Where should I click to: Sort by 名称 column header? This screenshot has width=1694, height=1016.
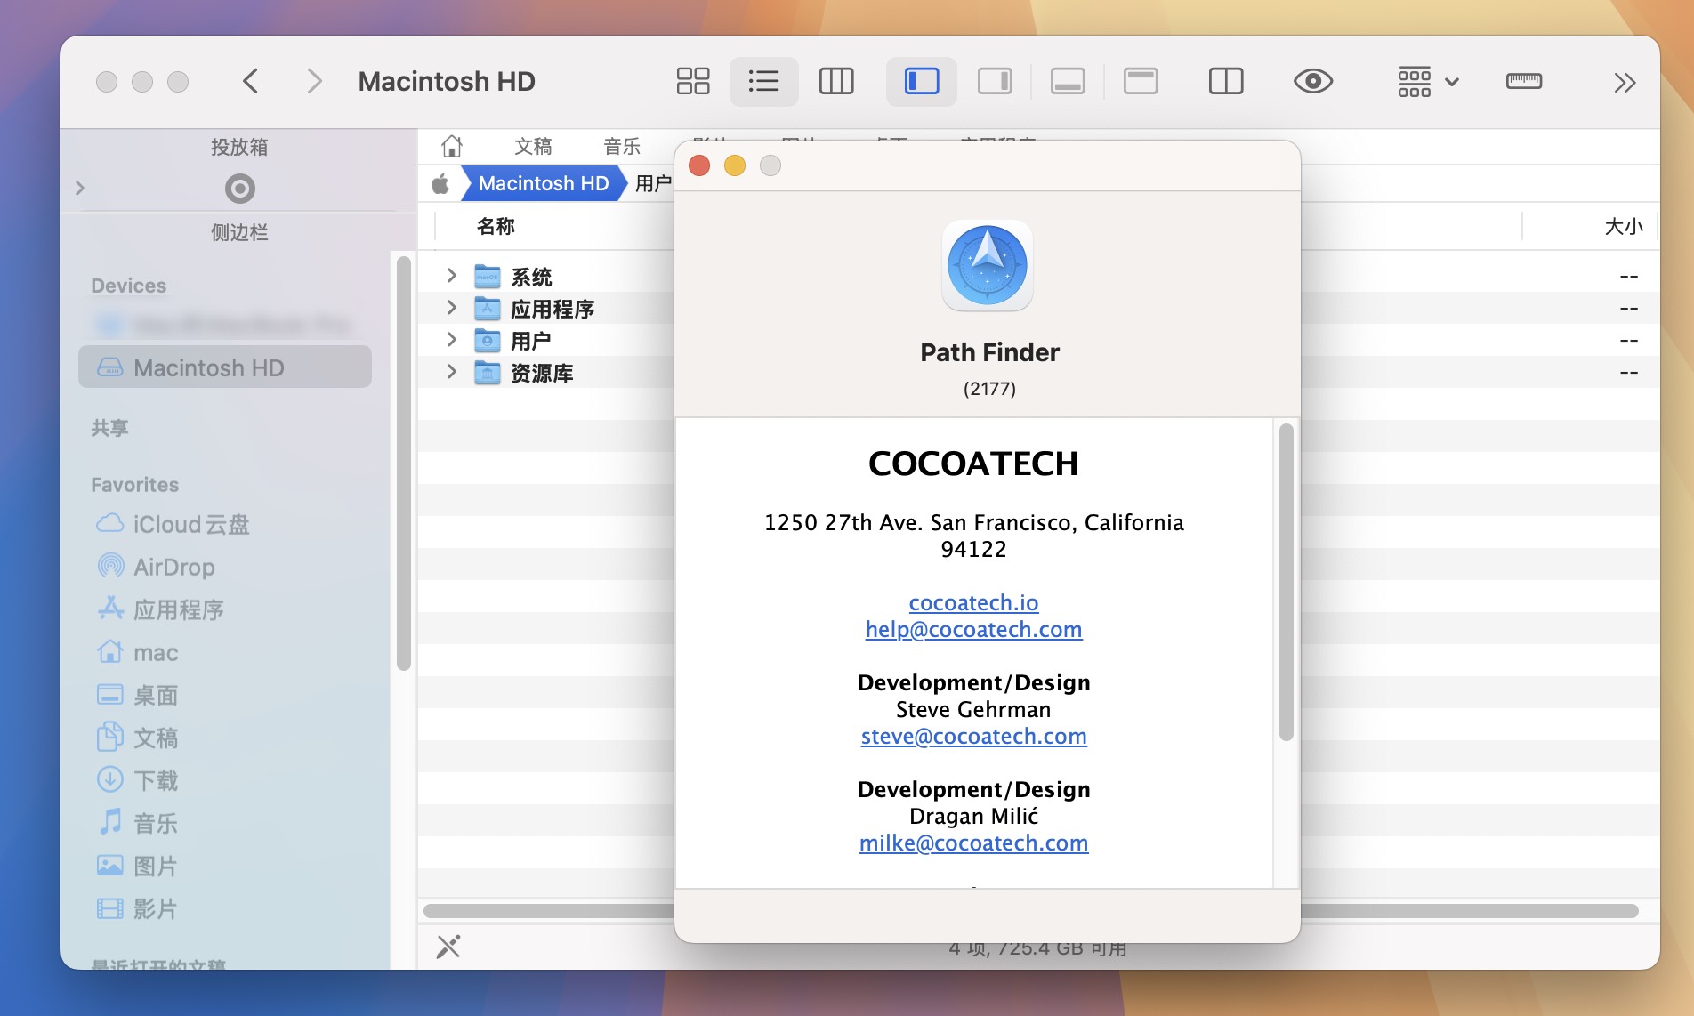pyautogui.click(x=496, y=226)
